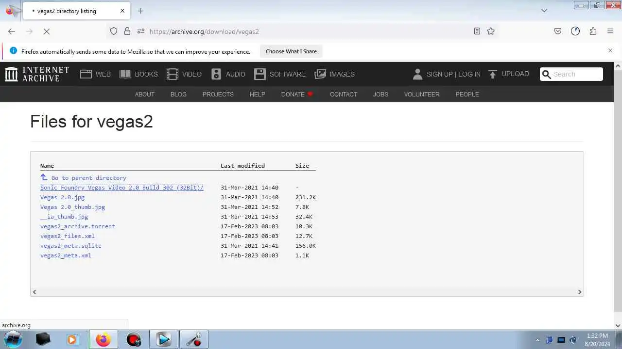Open the Pocket save icon

pyautogui.click(x=558, y=31)
